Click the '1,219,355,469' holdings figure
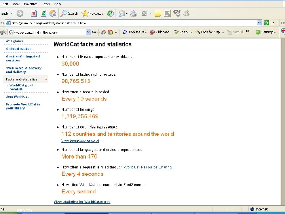Screen dimensions: 285x214 pyautogui.click(x=80, y=116)
